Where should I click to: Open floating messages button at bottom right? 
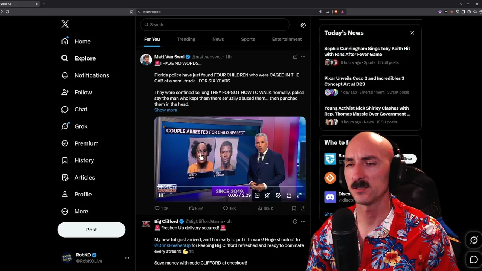coord(474,259)
